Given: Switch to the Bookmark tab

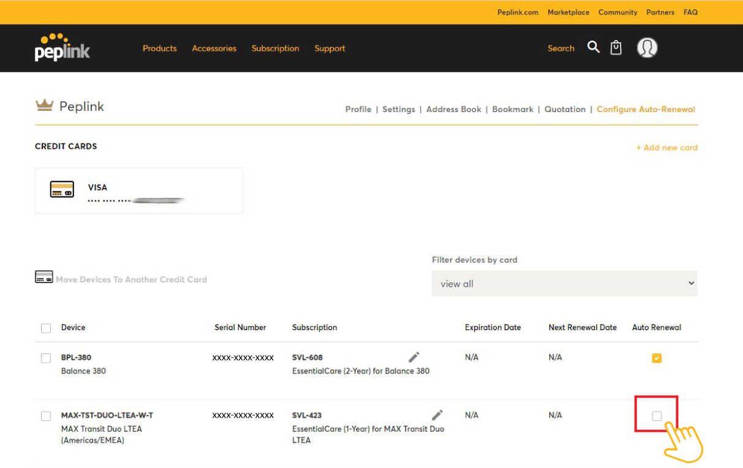Looking at the screenshot, I should tap(513, 109).
